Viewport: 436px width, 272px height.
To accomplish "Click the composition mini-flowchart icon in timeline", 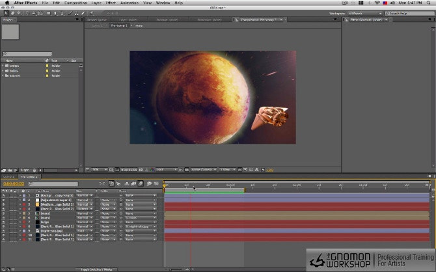I will tap(102, 184).
